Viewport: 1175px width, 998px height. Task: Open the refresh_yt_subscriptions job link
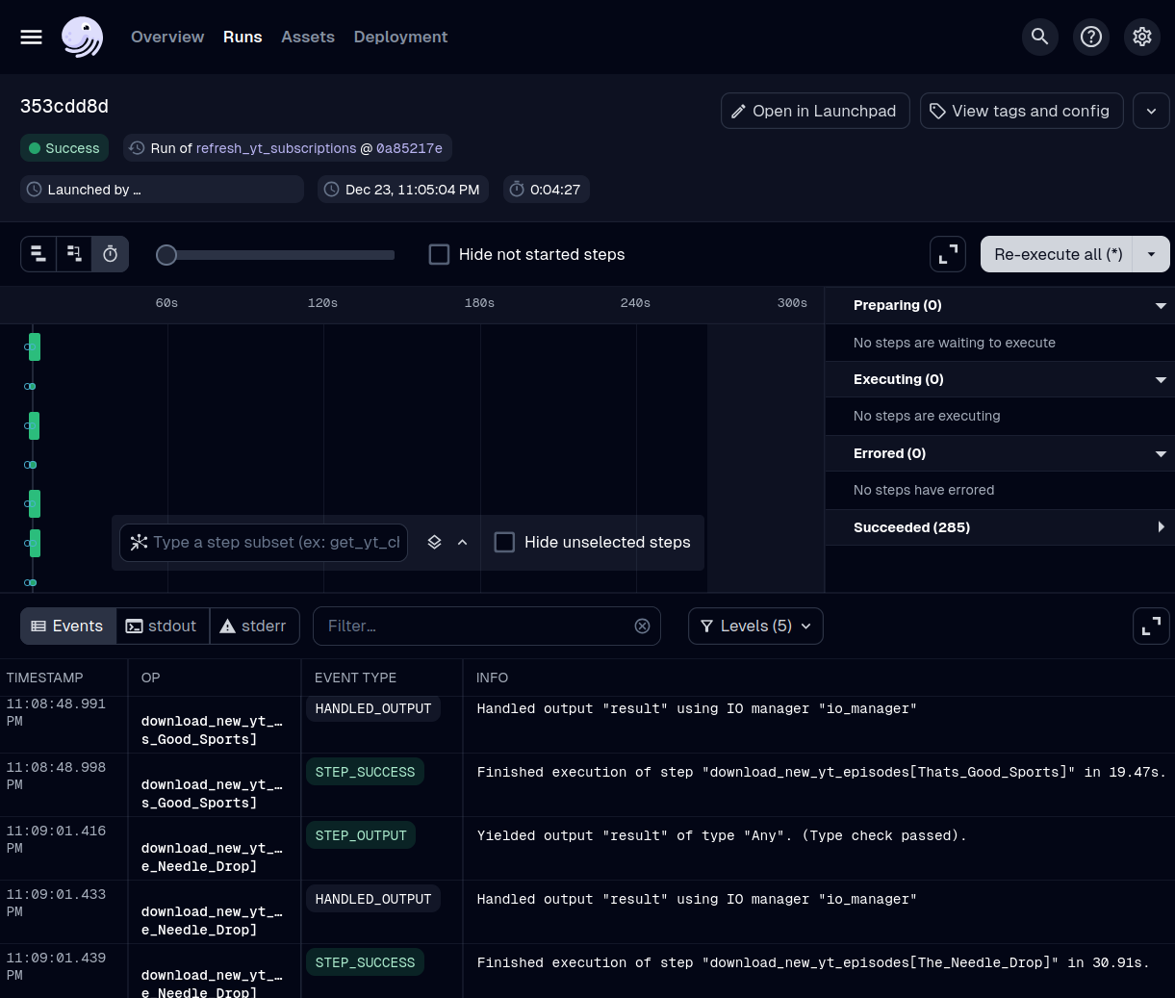(276, 148)
